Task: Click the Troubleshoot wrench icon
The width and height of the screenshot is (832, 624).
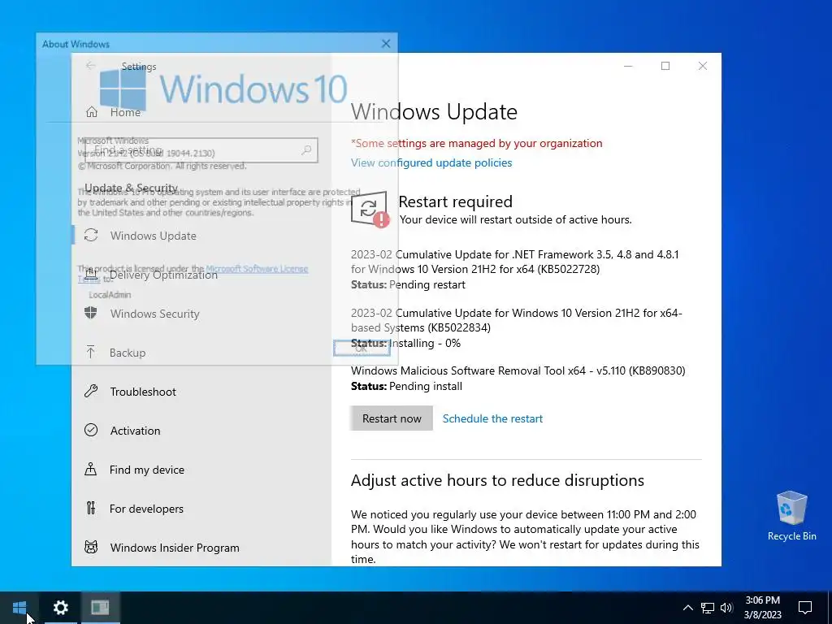Action: 91,391
